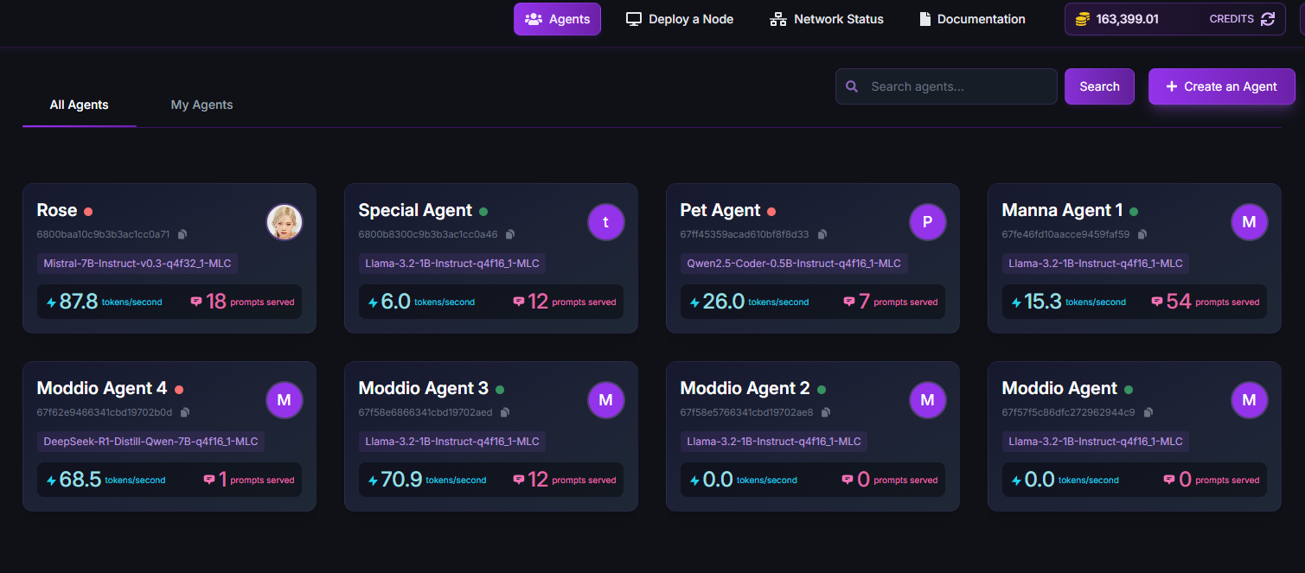Copy Special Agent's ID with copy icon
Viewport: 1305px width, 573px height.
click(510, 234)
